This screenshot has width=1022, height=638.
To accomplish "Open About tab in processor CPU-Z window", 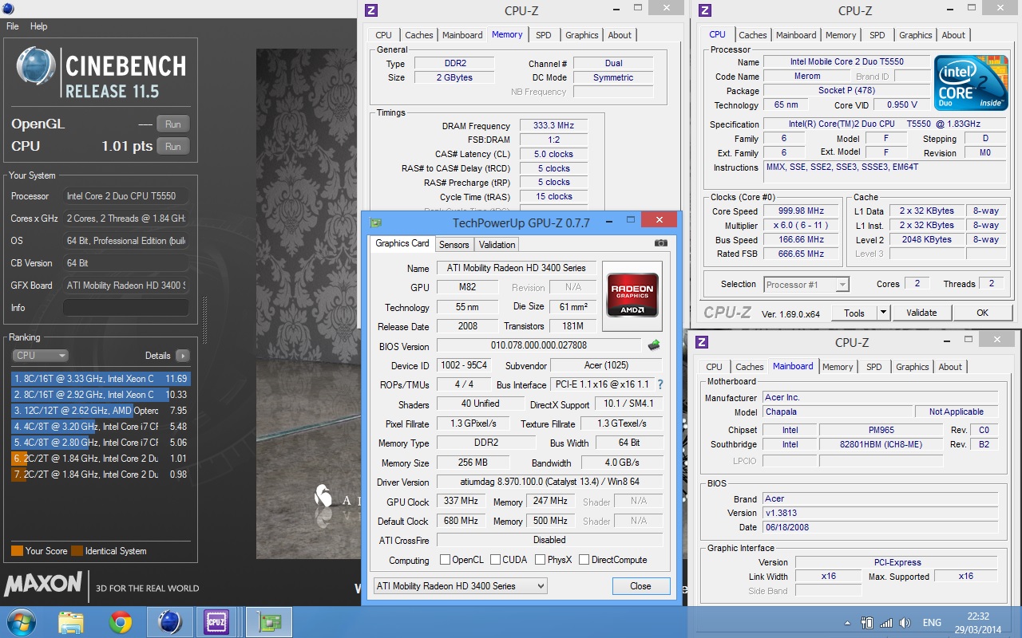I will [x=953, y=35].
